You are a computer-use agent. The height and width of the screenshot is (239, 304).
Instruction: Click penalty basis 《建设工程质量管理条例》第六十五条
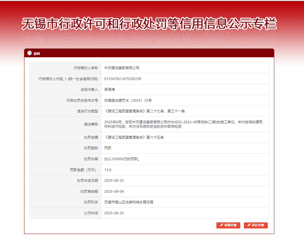[x=134, y=137]
